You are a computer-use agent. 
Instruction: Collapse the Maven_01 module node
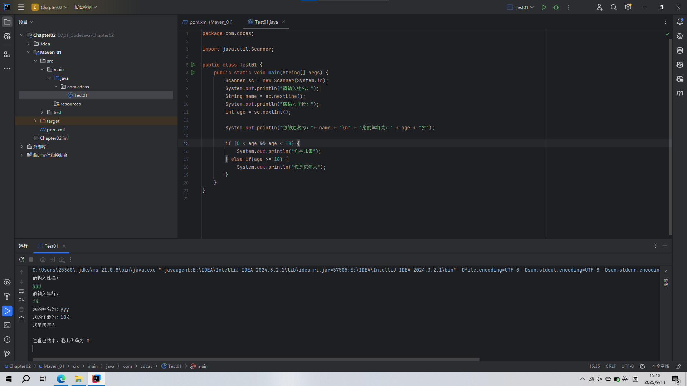pyautogui.click(x=29, y=53)
